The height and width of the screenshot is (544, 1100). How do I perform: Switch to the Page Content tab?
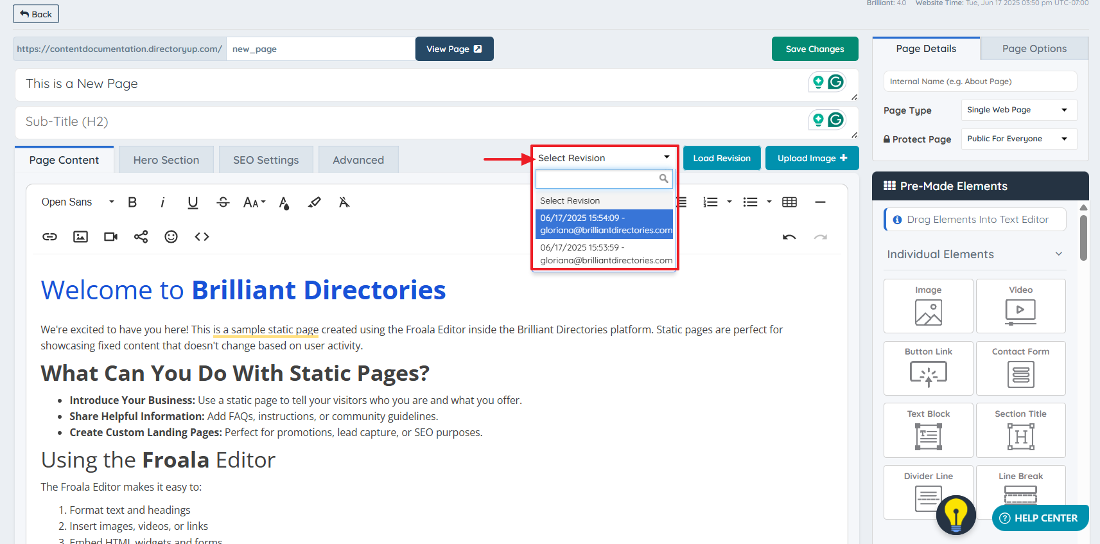point(64,160)
